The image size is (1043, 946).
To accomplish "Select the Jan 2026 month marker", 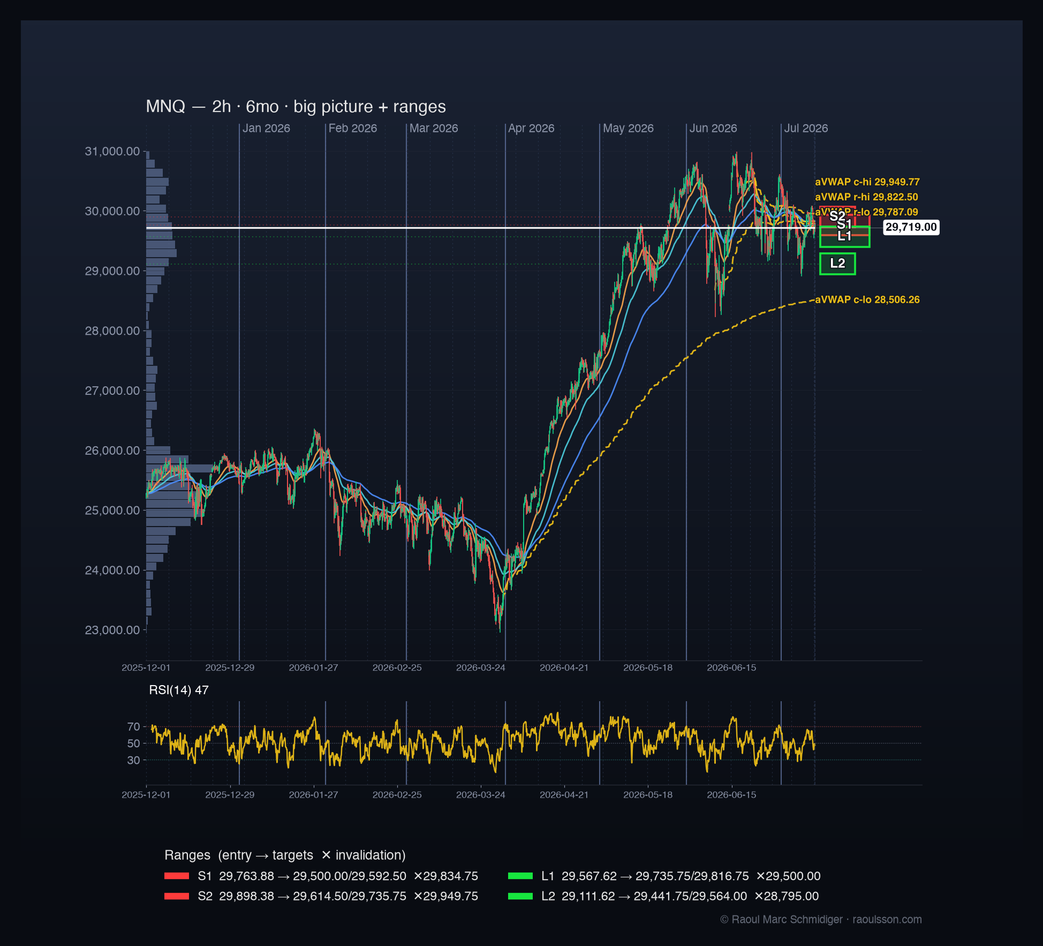I will pyautogui.click(x=266, y=129).
